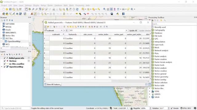Click the Zoom Full extent icon

pyautogui.click(x=40, y=9)
